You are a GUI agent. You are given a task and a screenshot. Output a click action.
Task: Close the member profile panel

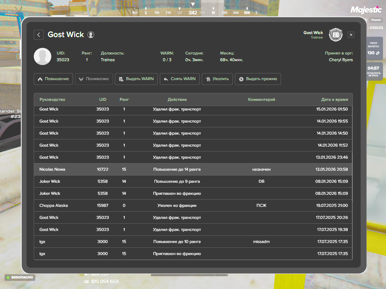(351, 35)
